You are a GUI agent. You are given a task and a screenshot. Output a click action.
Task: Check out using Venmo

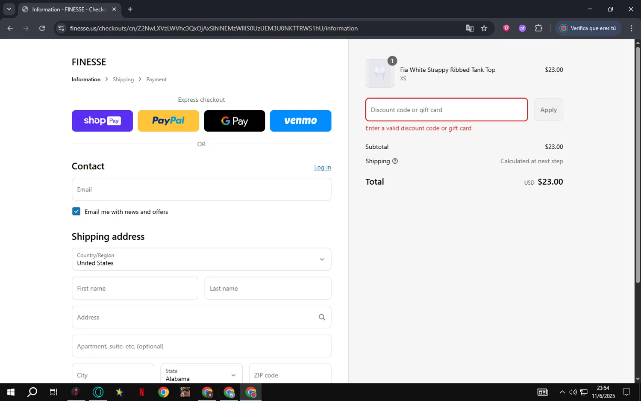pos(300,121)
